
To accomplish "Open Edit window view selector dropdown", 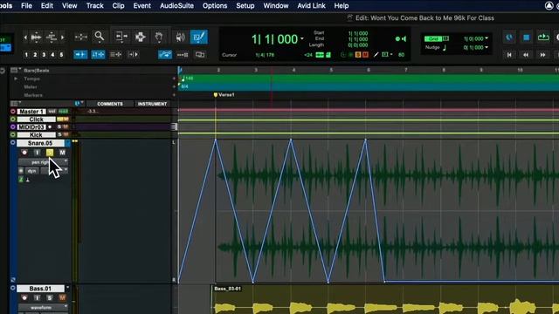I will coord(16,103).
